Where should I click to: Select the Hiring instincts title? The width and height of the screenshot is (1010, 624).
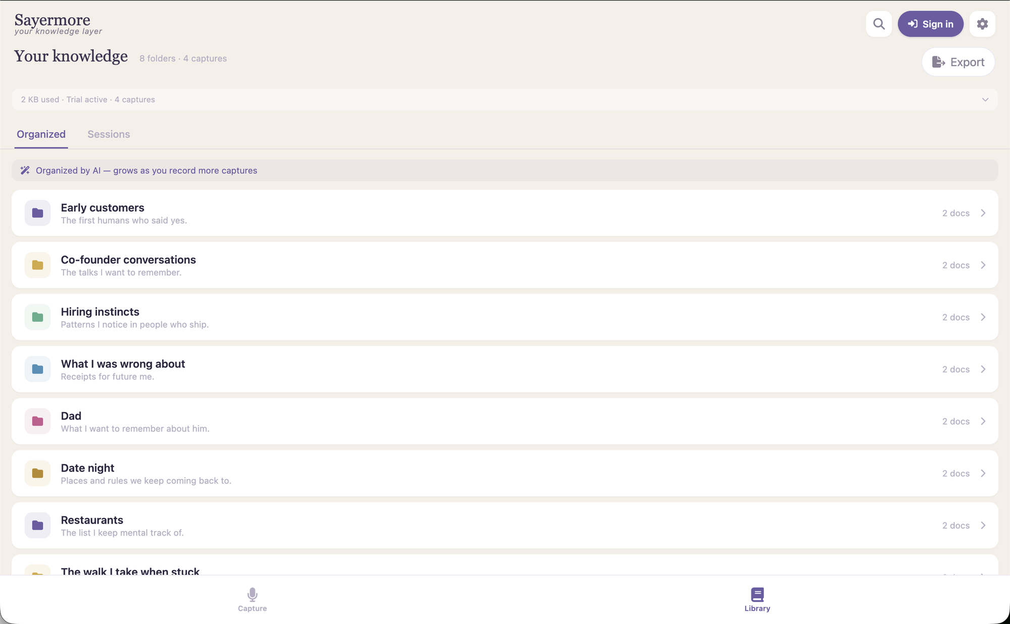[x=100, y=311]
